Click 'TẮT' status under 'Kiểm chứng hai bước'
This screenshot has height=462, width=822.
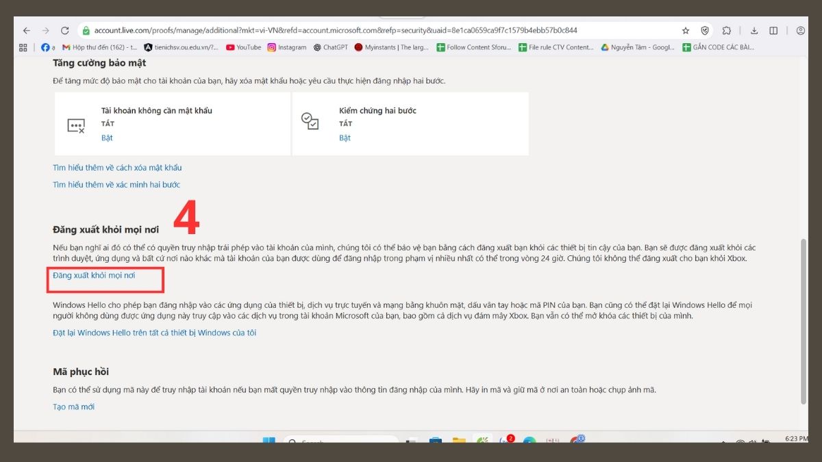click(345, 124)
